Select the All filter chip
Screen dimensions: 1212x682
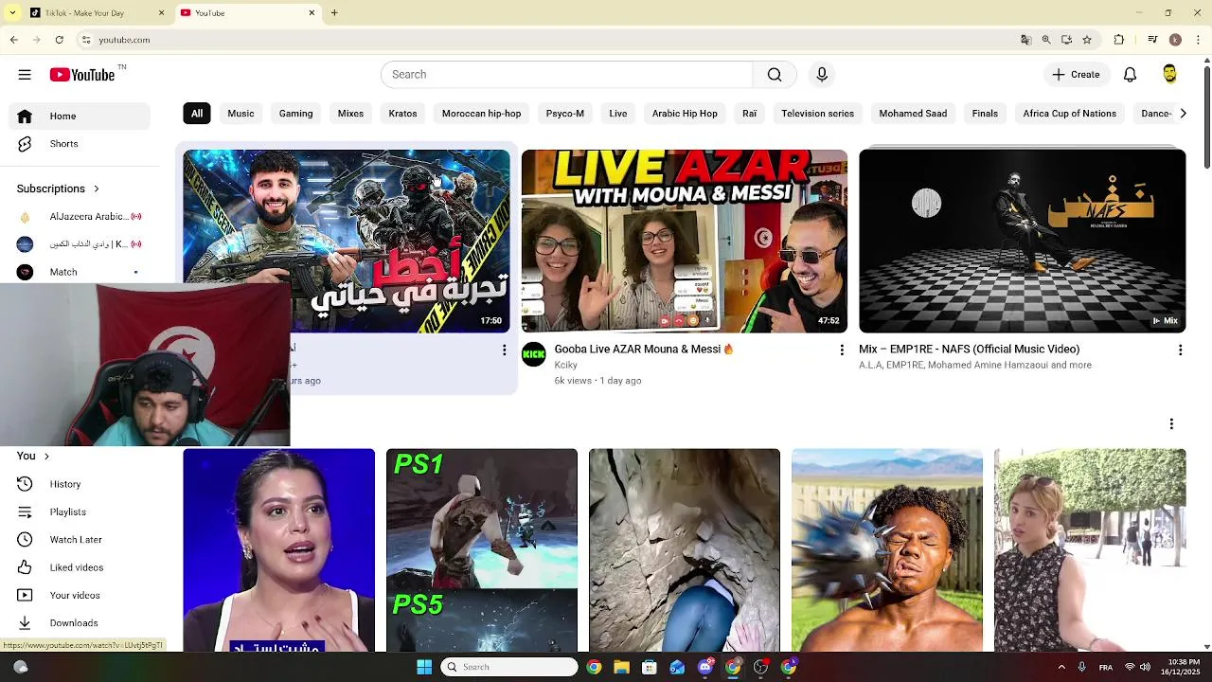coord(197,114)
